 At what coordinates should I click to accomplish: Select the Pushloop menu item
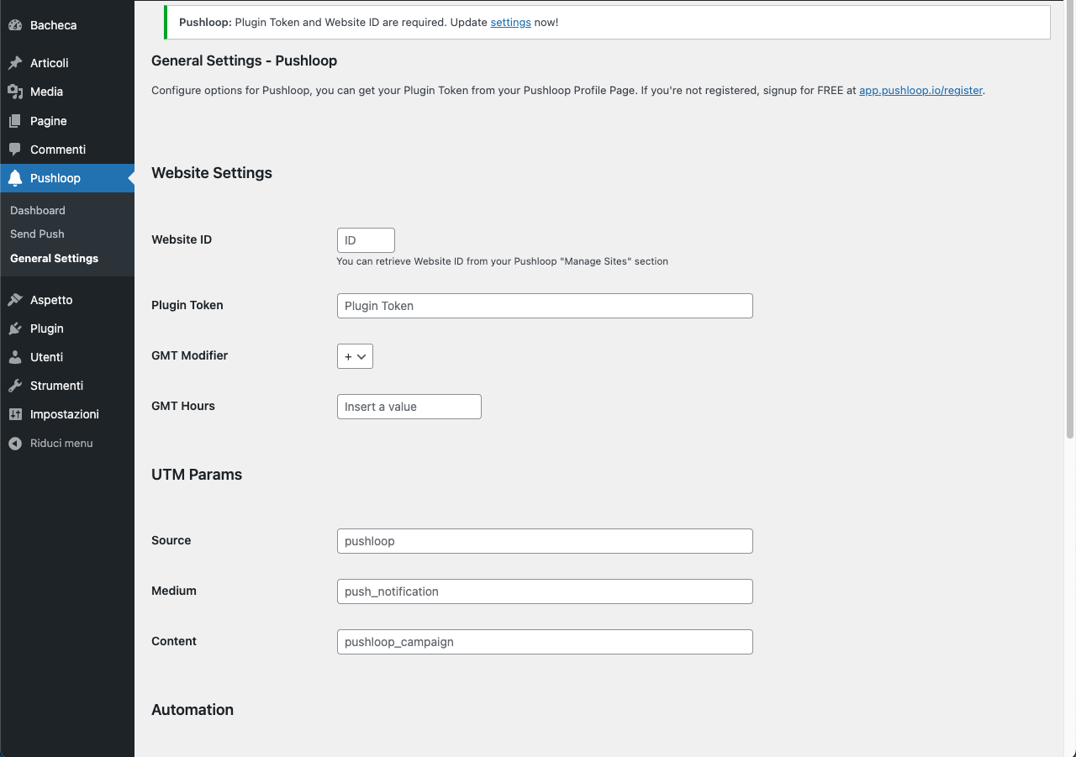tap(67, 178)
